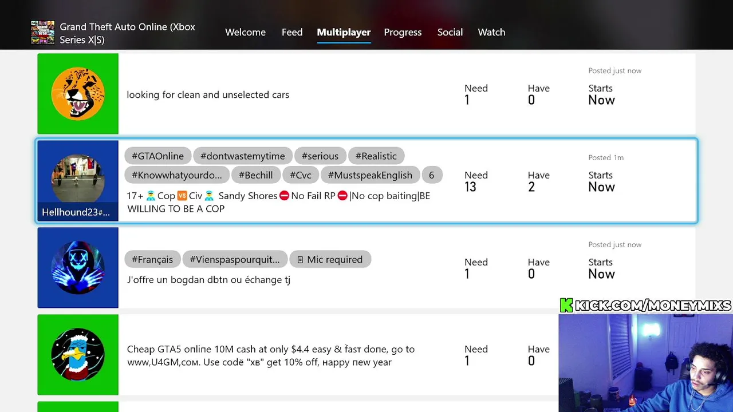The image size is (733, 412).
Task: Click 'Need 1' on the Cheap GTA5 post
Action: coord(476,355)
